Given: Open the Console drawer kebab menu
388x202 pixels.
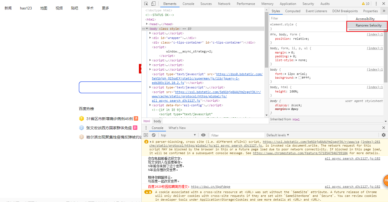Looking at the screenshot, I should click(146, 128).
